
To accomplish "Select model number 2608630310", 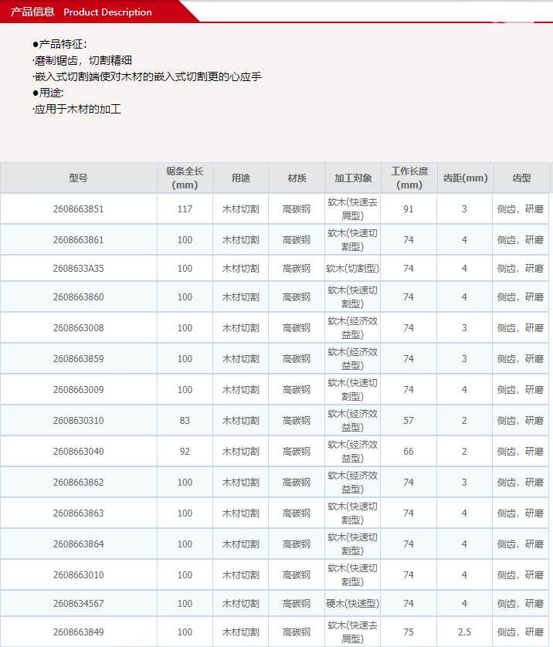I will coord(78,421).
